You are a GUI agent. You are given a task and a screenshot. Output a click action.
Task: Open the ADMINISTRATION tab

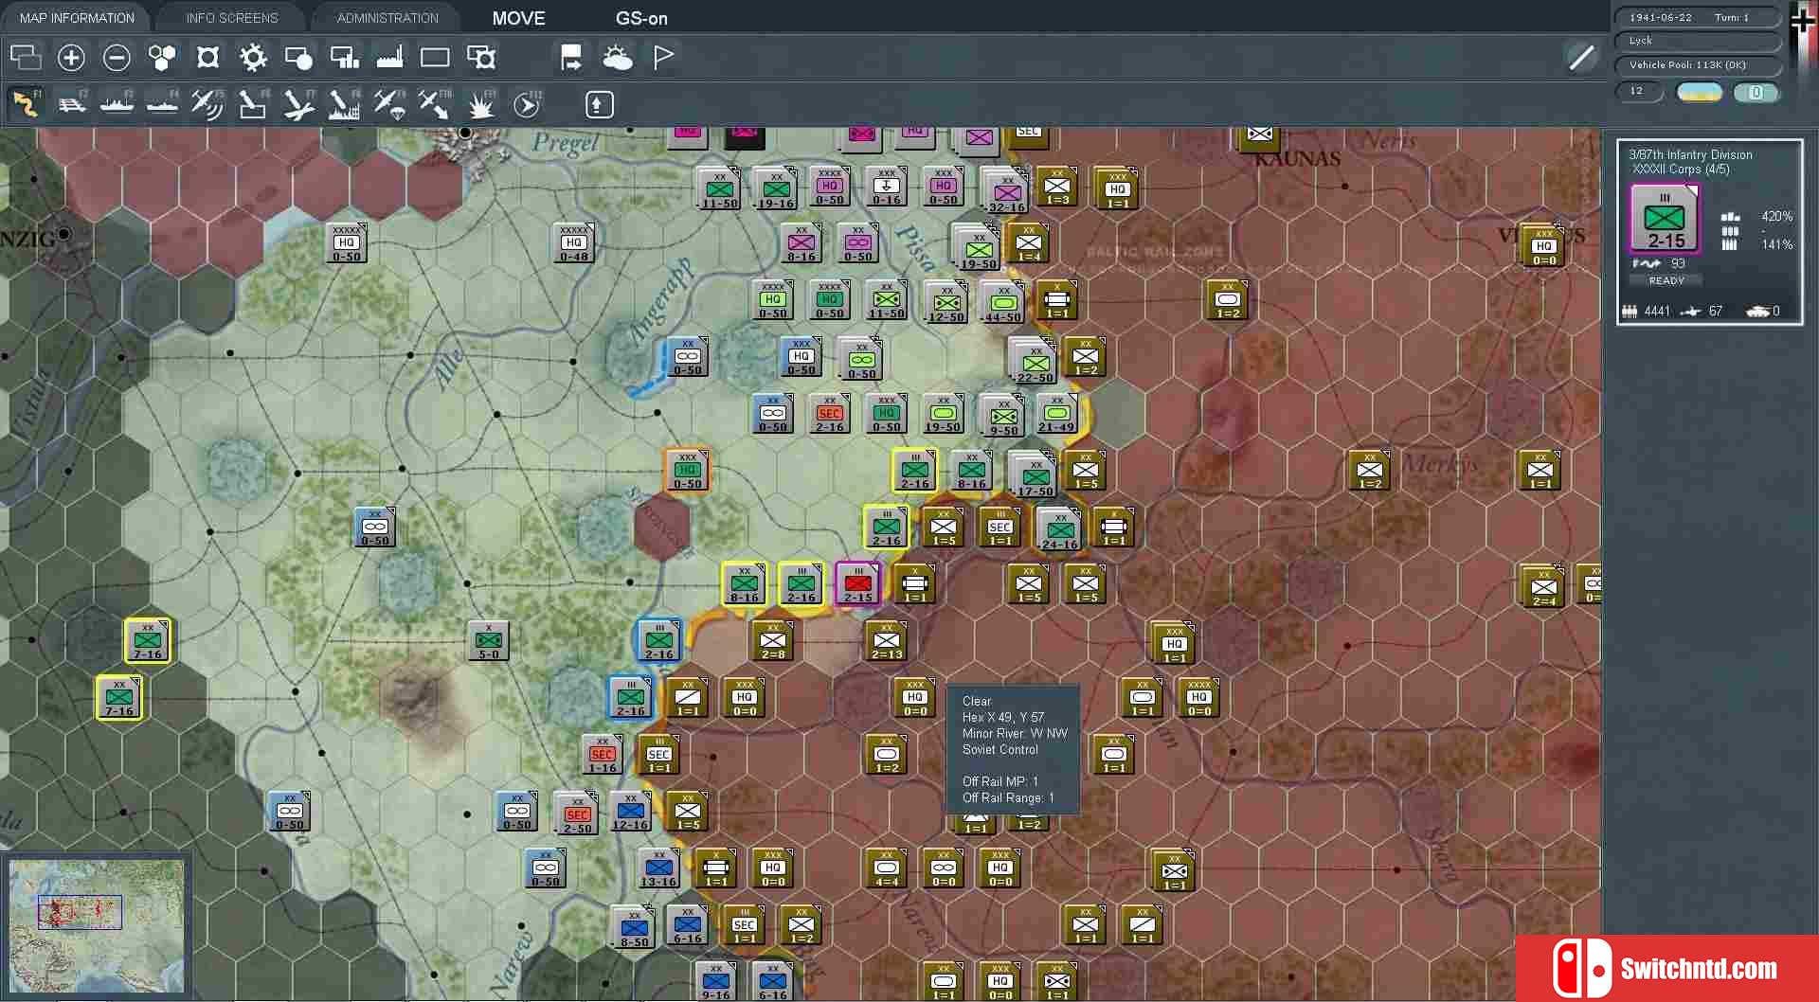click(x=387, y=18)
